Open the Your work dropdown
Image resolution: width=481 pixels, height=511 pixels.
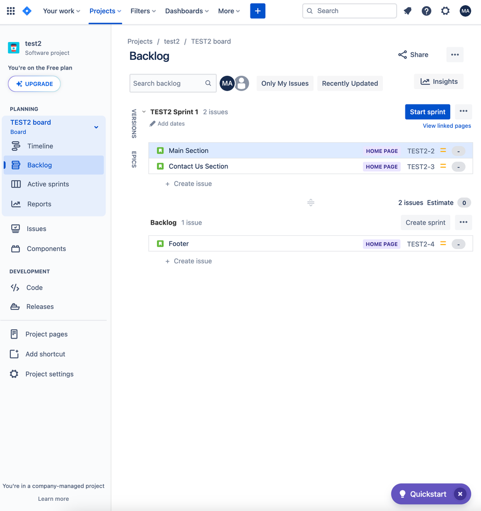click(61, 11)
